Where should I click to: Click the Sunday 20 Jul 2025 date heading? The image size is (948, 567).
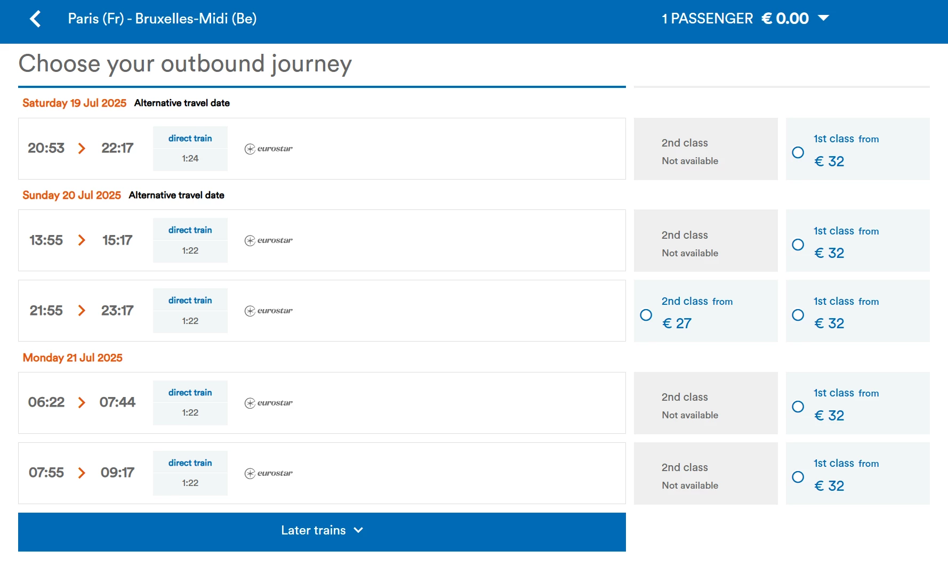click(71, 195)
